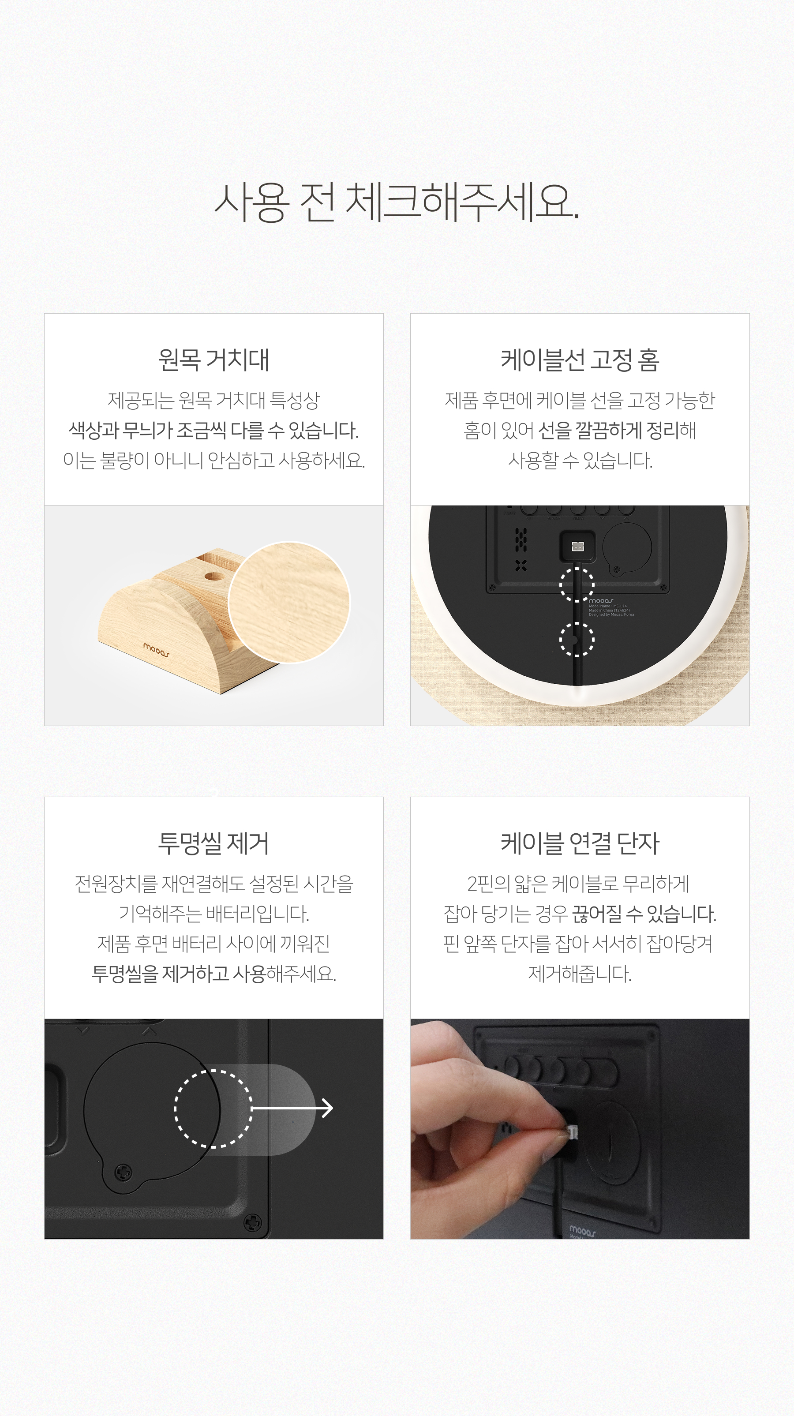The width and height of the screenshot is (794, 1416).
Task: Click the 사용 전 체크해주세요 title
Action: click(397, 202)
